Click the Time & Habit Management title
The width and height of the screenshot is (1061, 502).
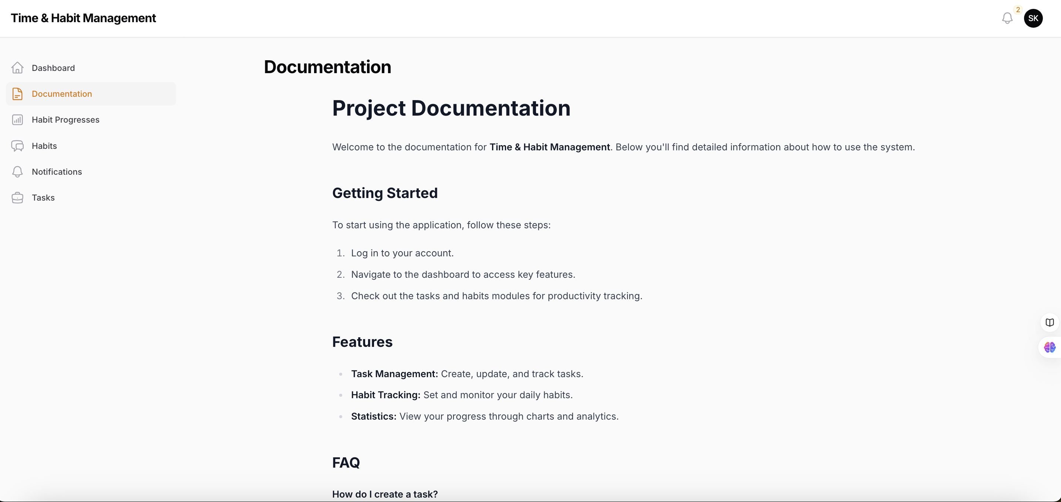click(x=83, y=18)
